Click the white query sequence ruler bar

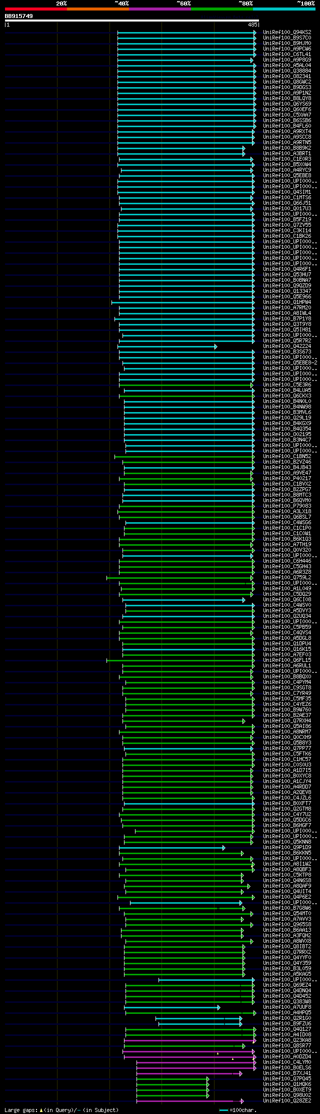[131, 21]
